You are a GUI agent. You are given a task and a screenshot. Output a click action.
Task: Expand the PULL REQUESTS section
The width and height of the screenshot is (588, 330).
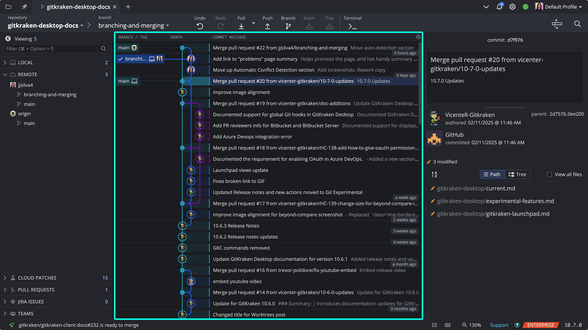click(x=5, y=289)
